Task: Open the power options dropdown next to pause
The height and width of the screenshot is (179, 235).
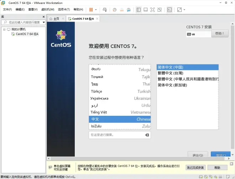Action: pos(96,10)
